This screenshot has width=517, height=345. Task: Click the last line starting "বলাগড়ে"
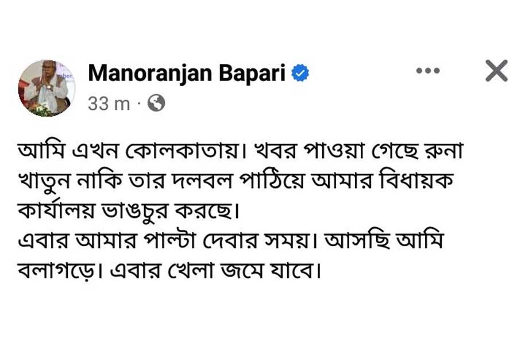pos(169,269)
